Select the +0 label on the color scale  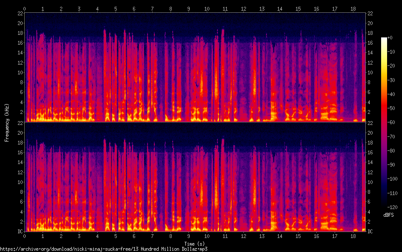(390, 38)
